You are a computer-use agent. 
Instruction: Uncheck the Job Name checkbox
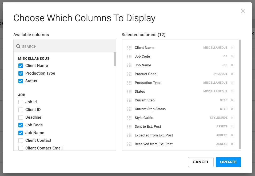pyautogui.click(x=21, y=133)
